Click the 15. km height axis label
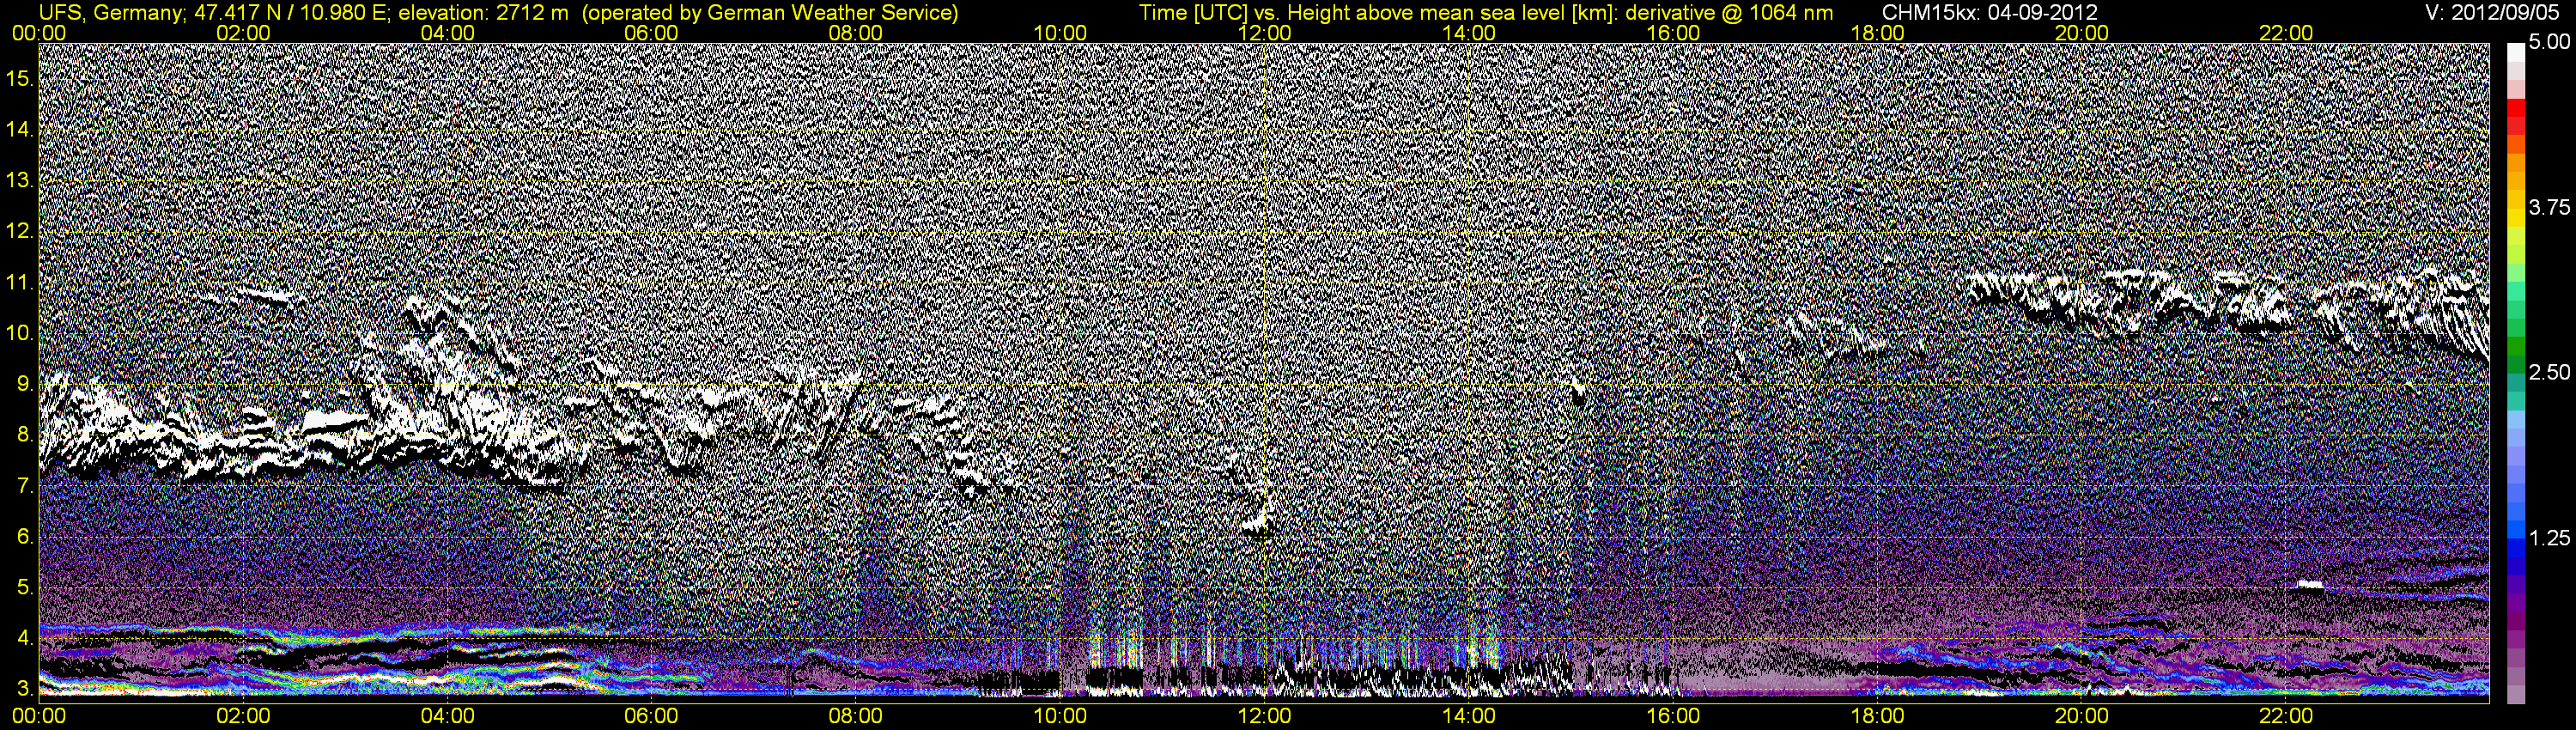The height and width of the screenshot is (730, 2576). 20,78
